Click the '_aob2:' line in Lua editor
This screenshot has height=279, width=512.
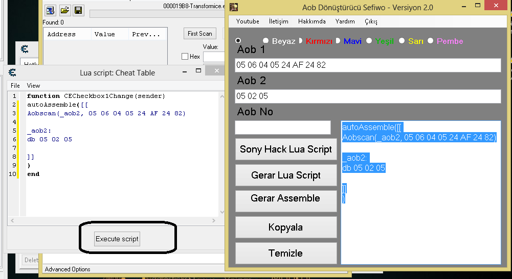(39, 131)
